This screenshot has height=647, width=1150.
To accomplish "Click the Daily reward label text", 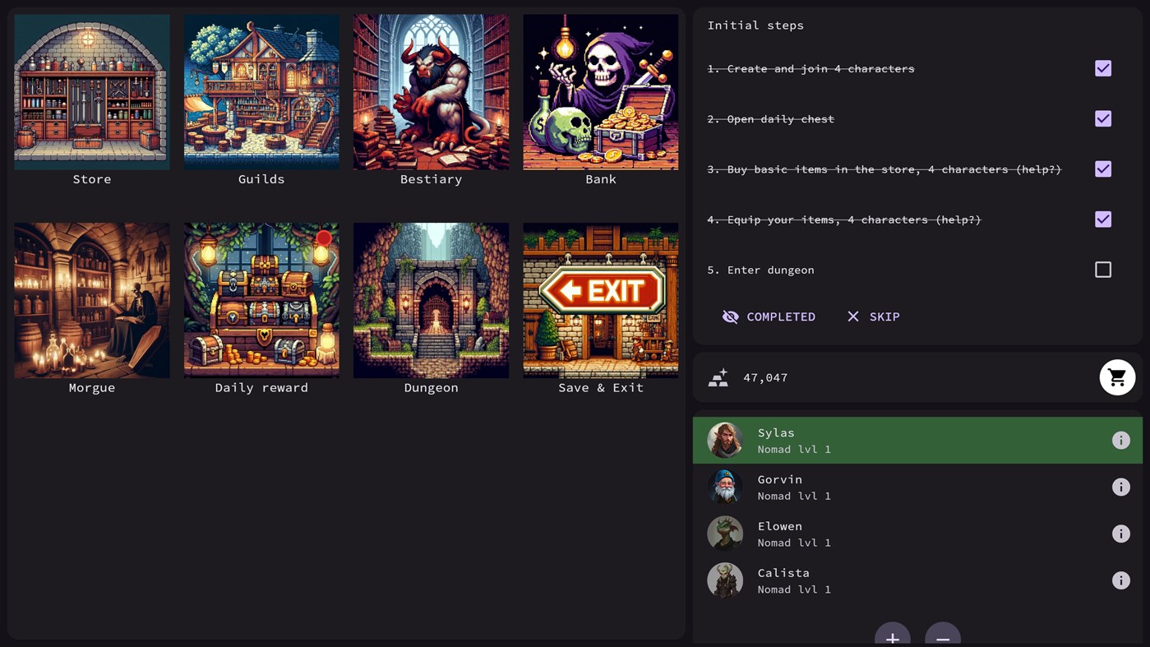I will pyautogui.click(x=261, y=387).
